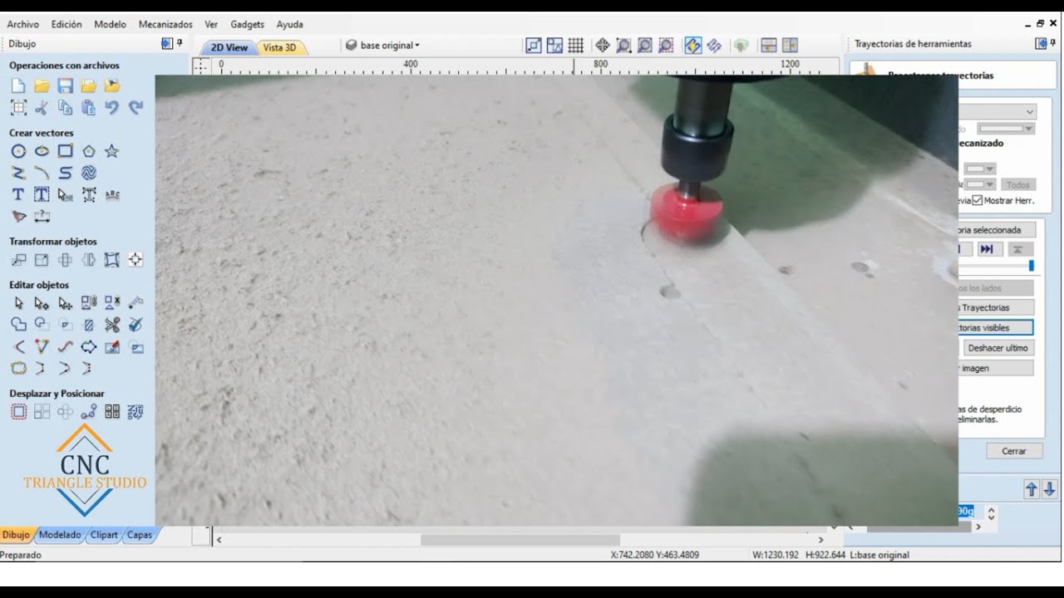Open the Weld vectors tool

(x=18, y=325)
